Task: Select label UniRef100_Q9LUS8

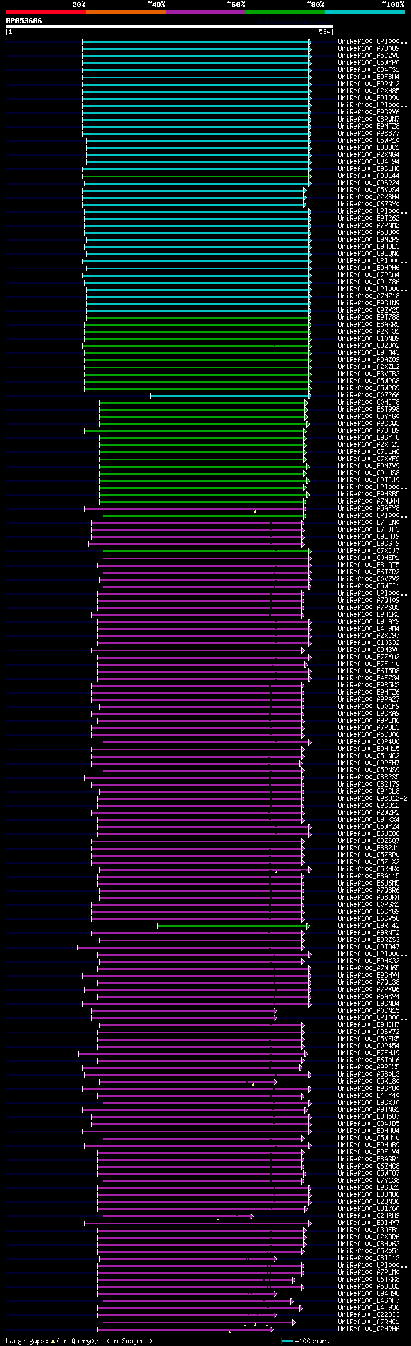Action: [369, 473]
